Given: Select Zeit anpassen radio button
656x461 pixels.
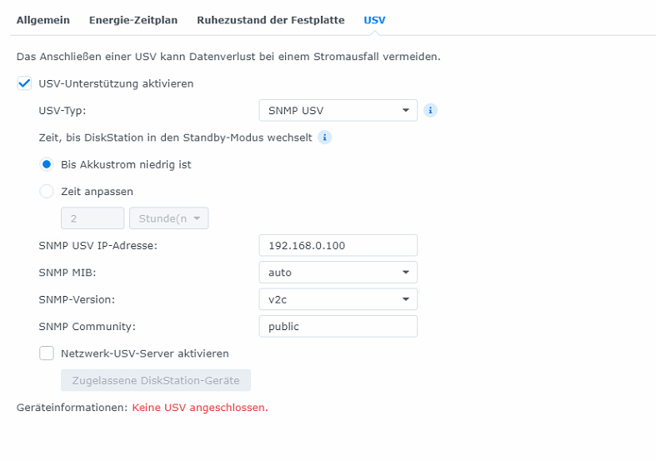Looking at the screenshot, I should tap(47, 191).
